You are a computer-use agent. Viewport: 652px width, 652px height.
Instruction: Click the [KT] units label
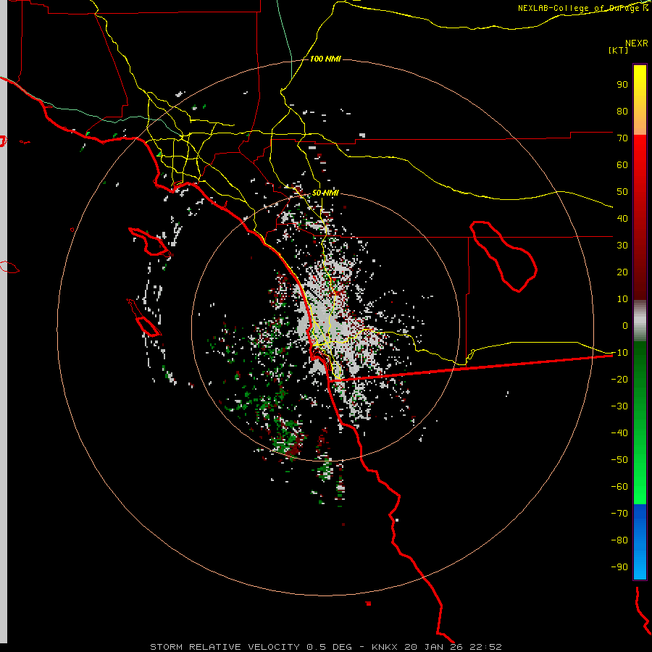619,50
